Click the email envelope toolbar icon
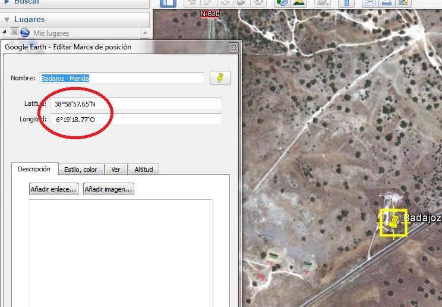 point(370,2)
